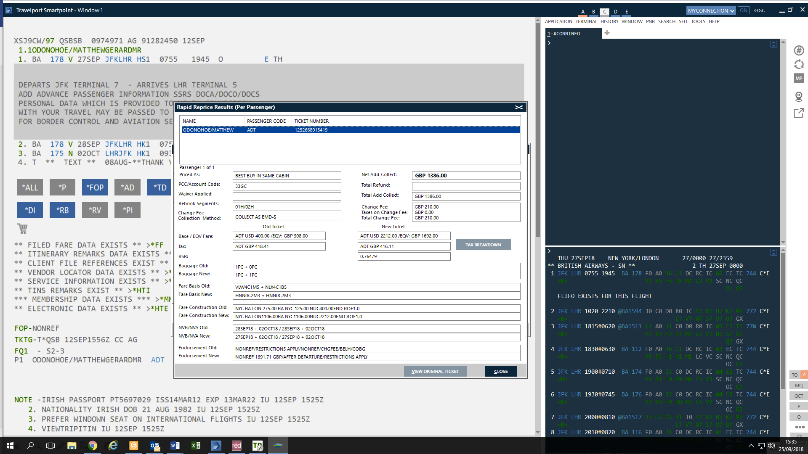Open the three-squares more options icon
Image resolution: width=808 pixels, height=454 pixels.
(800, 427)
